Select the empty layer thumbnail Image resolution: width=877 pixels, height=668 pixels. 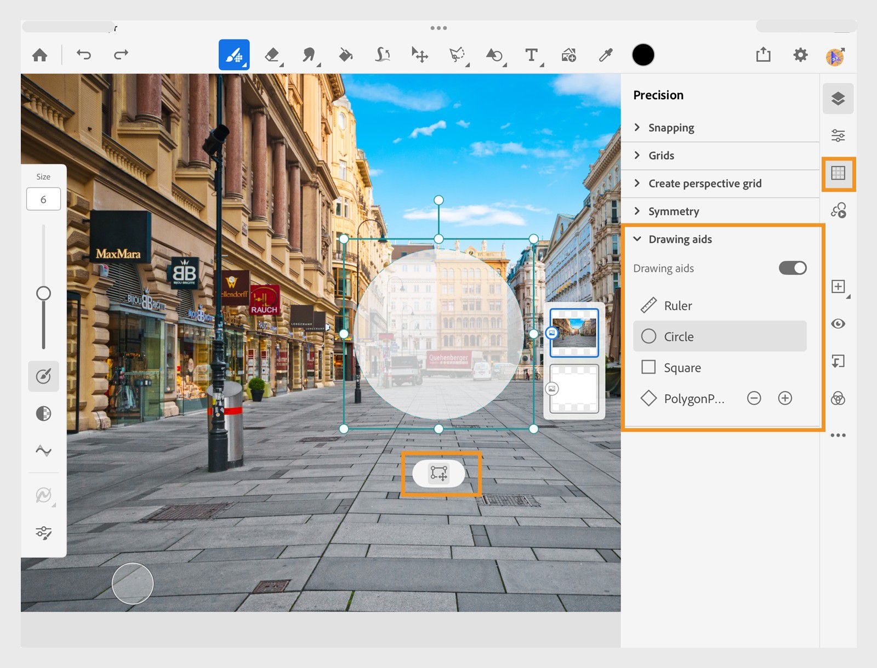(x=574, y=389)
